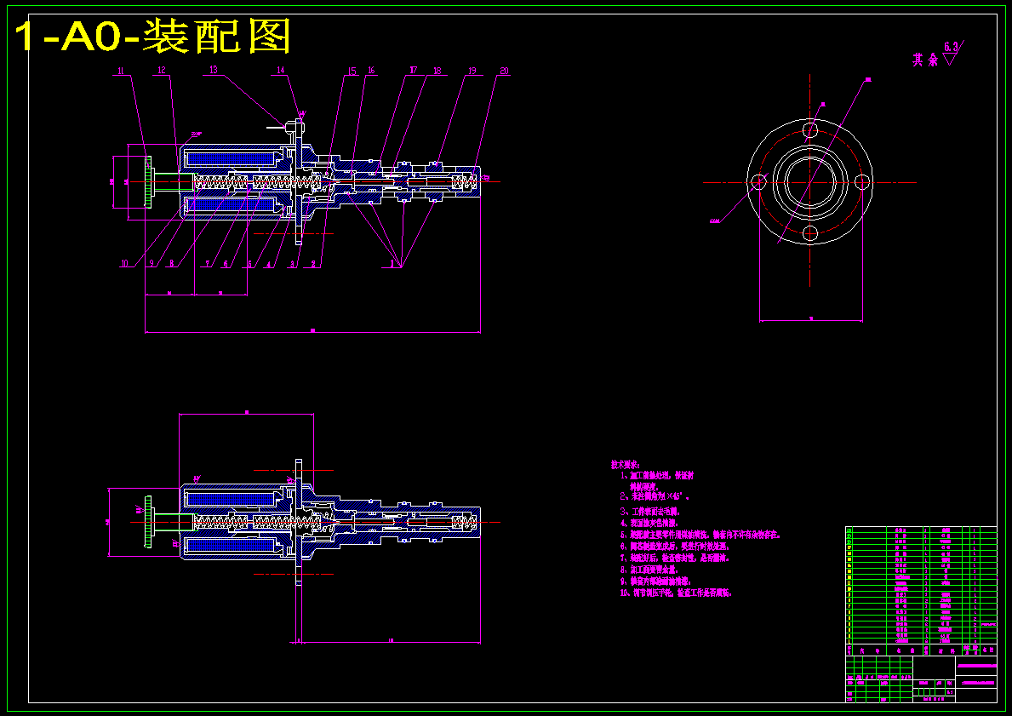
Task: Click the 6.3 roughness value
Action: [x=952, y=47]
